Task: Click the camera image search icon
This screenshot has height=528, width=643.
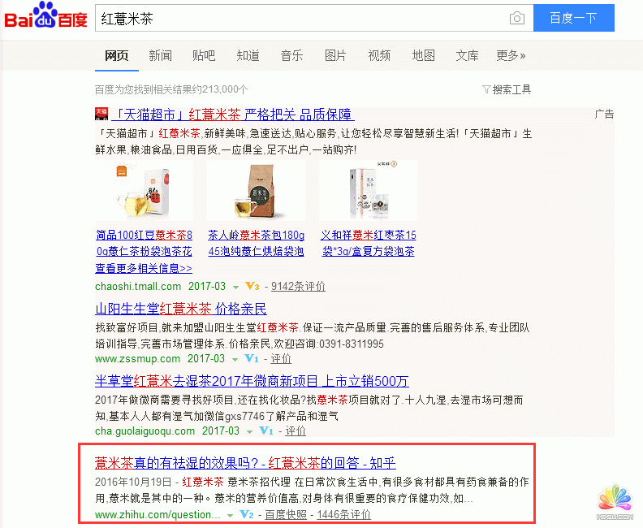Action: tap(516, 19)
